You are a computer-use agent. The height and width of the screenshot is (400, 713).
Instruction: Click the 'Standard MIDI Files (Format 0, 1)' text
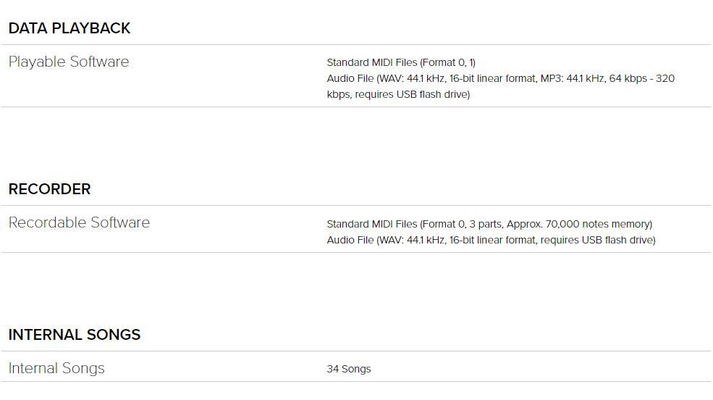coord(401,62)
